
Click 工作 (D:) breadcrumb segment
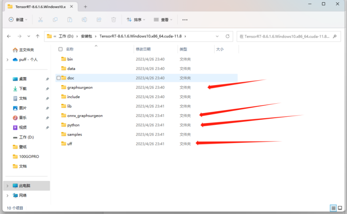point(66,36)
